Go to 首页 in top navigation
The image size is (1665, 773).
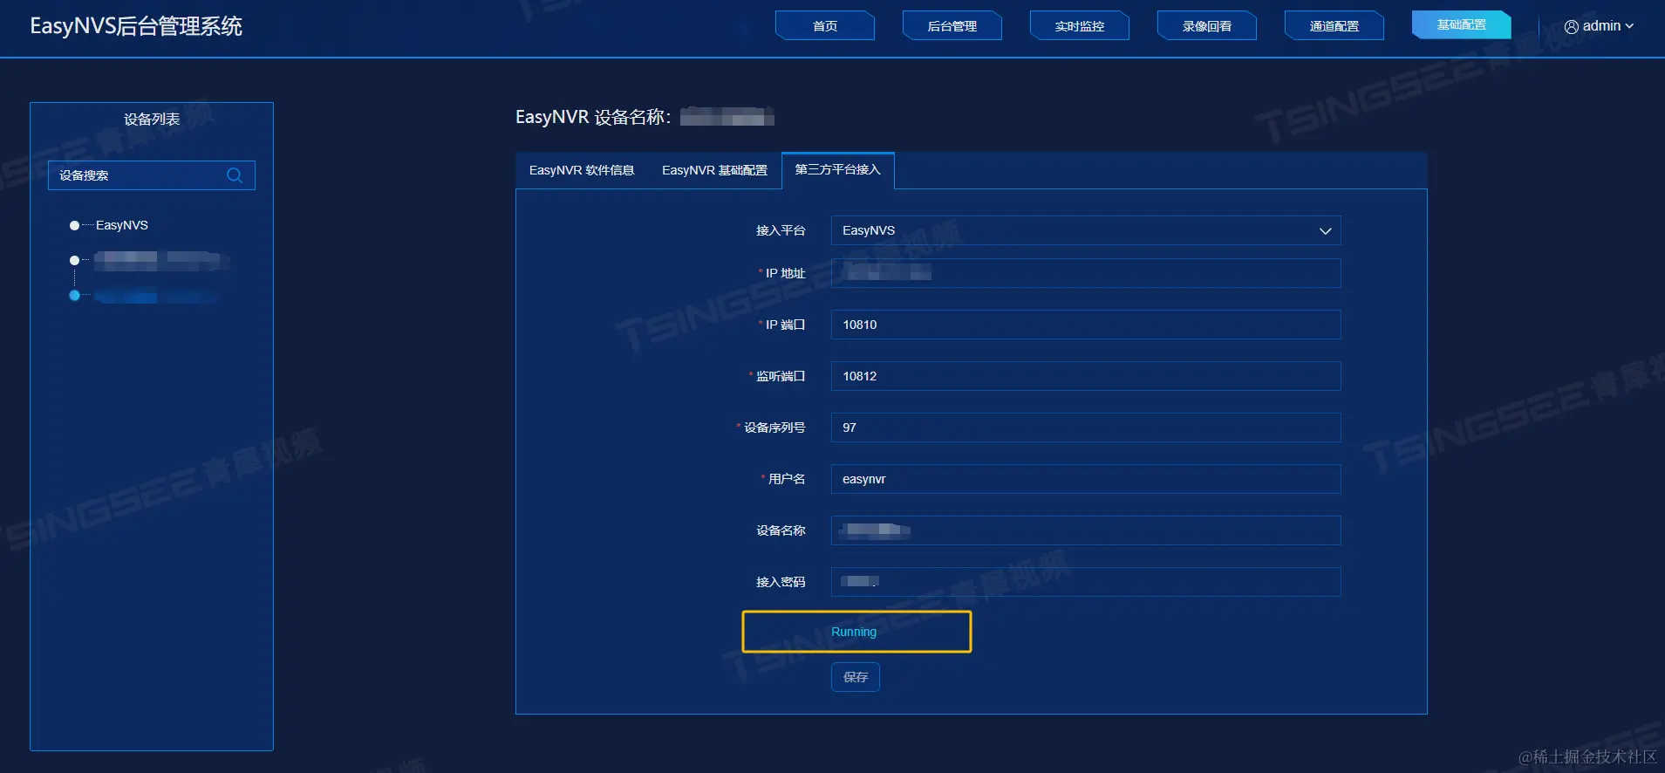coord(825,26)
